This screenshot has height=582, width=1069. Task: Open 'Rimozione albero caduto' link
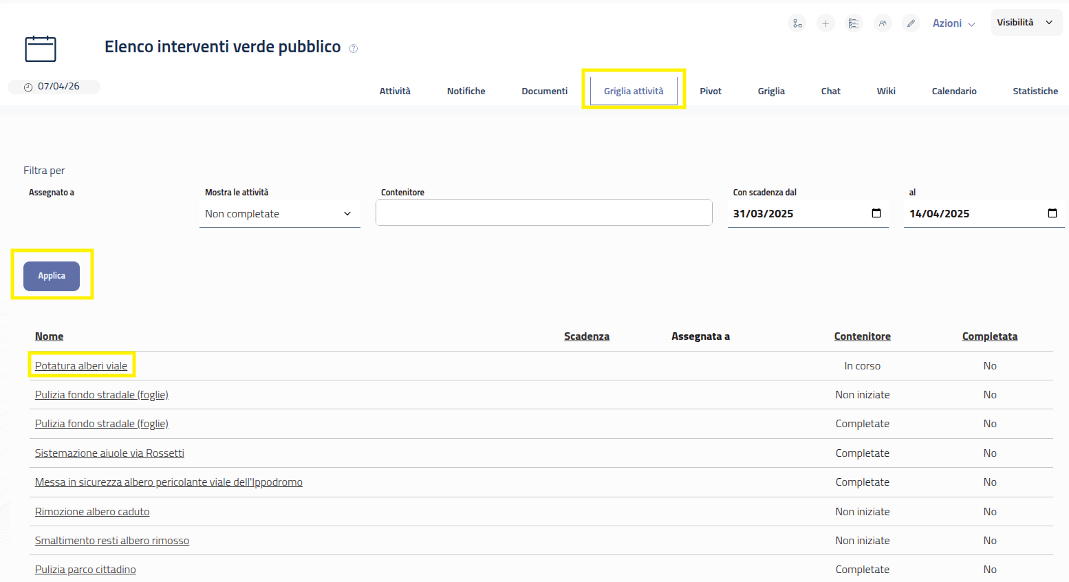point(92,512)
